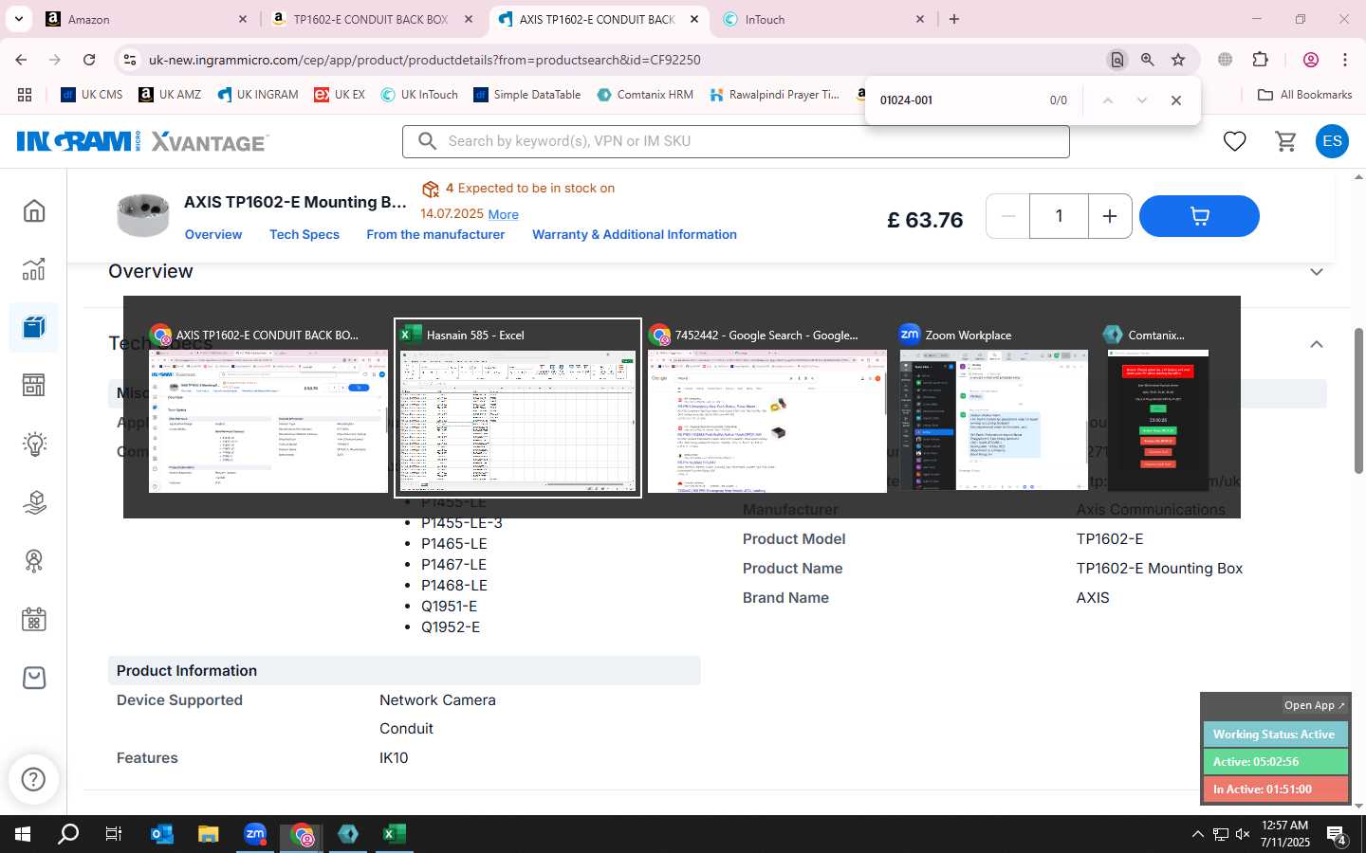Open the apps grid in bookmarks bar
The width and height of the screenshot is (1366, 853).
pyautogui.click(x=25, y=95)
